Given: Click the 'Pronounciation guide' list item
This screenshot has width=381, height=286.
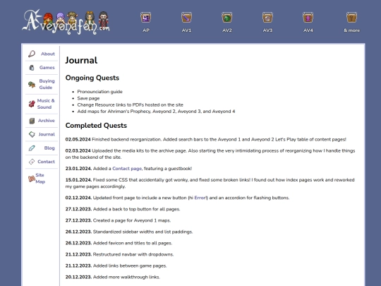Looking at the screenshot, I should (x=100, y=92).
